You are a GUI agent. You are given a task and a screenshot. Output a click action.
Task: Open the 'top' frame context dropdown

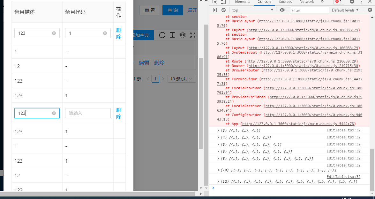coord(252,10)
